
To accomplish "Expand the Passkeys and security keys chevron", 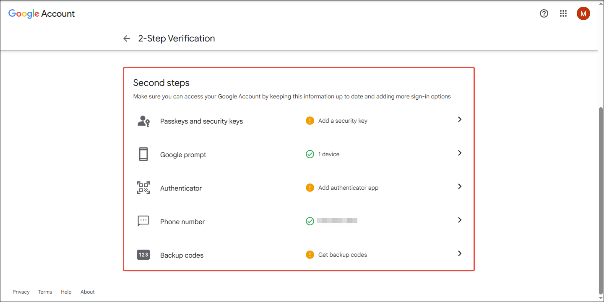I will (x=460, y=119).
